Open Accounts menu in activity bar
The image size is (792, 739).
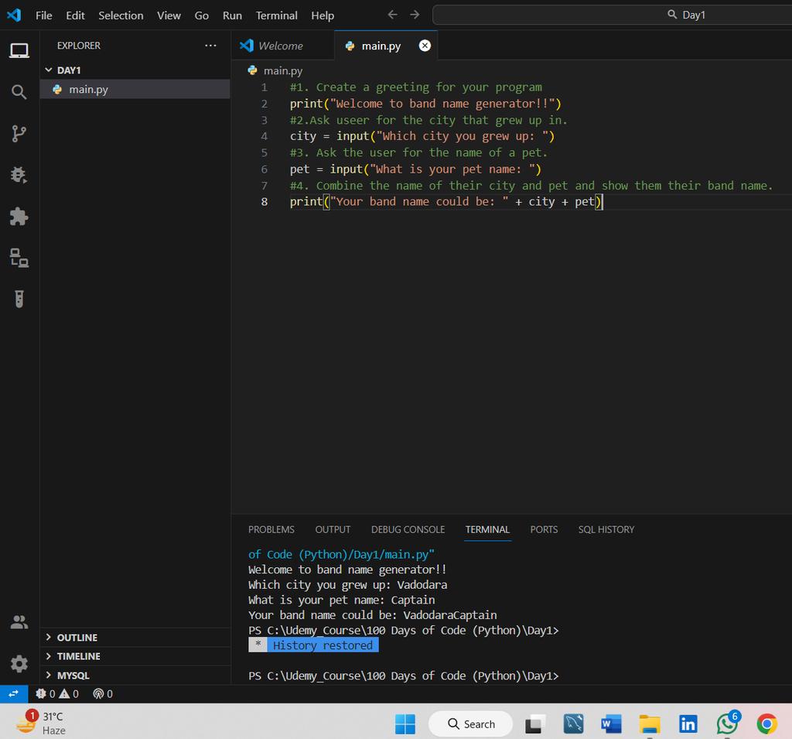(x=19, y=622)
